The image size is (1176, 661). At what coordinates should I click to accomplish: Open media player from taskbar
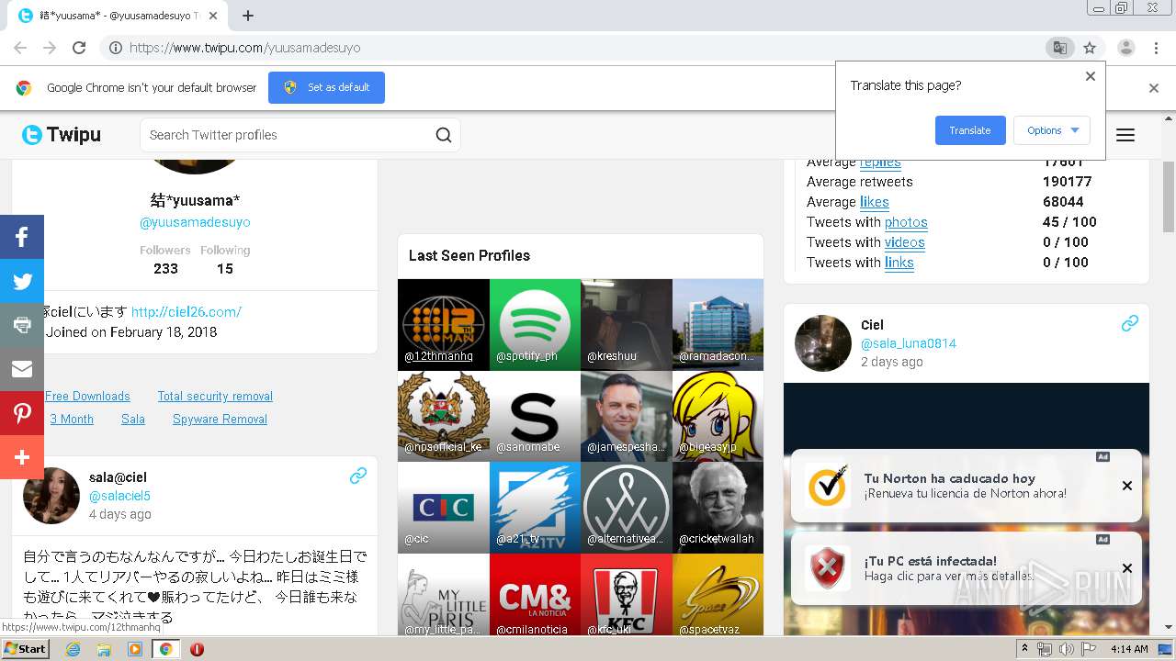click(x=135, y=649)
